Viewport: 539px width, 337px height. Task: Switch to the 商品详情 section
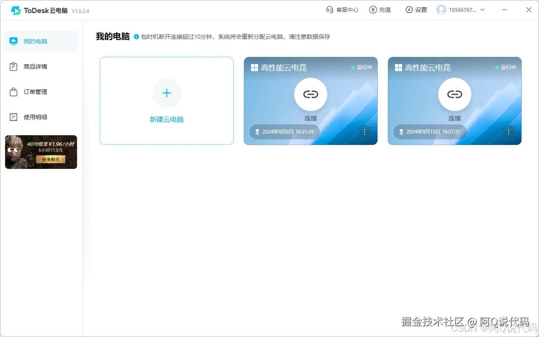tap(36, 66)
